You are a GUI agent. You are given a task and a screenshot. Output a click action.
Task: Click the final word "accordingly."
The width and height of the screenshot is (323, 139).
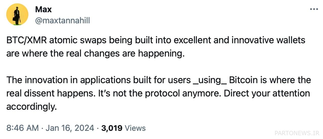point(30,107)
